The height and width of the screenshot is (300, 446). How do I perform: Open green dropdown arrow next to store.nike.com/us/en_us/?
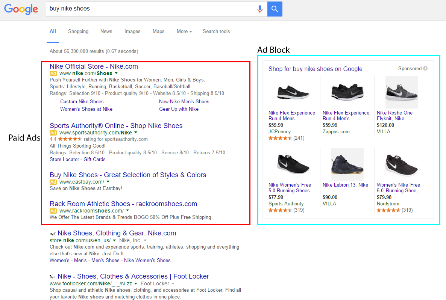(x=114, y=241)
